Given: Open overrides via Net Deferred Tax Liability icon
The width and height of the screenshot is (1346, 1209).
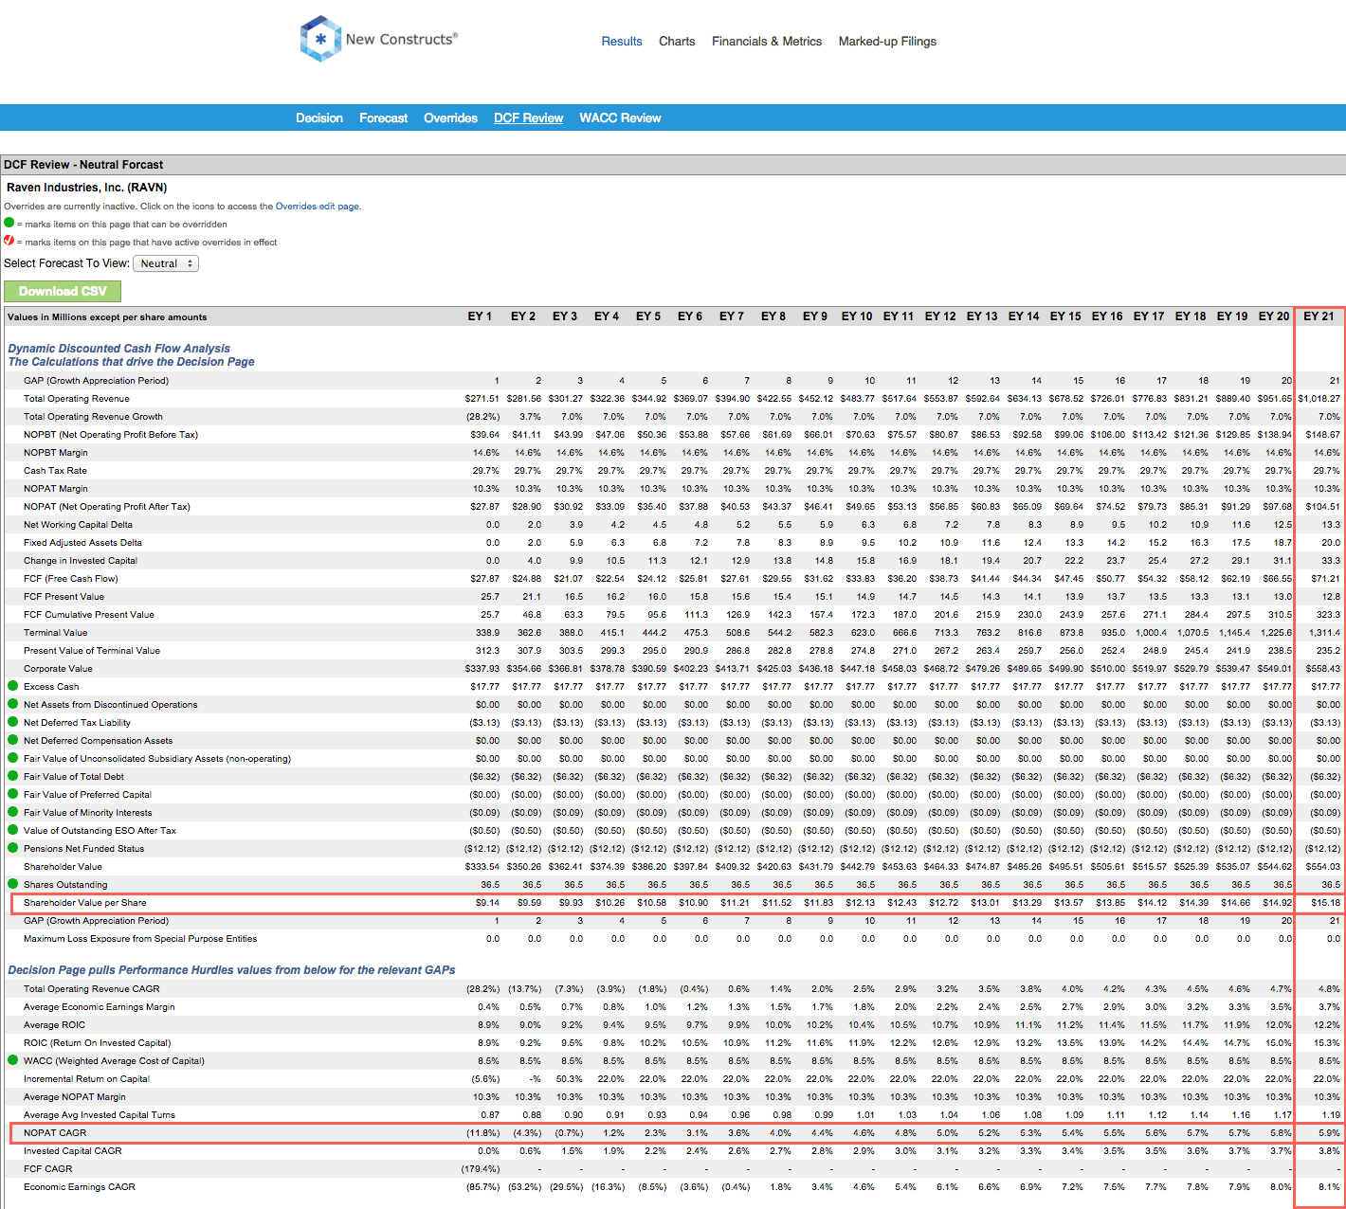Looking at the screenshot, I should coord(12,722).
